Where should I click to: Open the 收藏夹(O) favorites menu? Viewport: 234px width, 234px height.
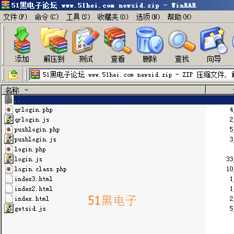(x=113, y=17)
